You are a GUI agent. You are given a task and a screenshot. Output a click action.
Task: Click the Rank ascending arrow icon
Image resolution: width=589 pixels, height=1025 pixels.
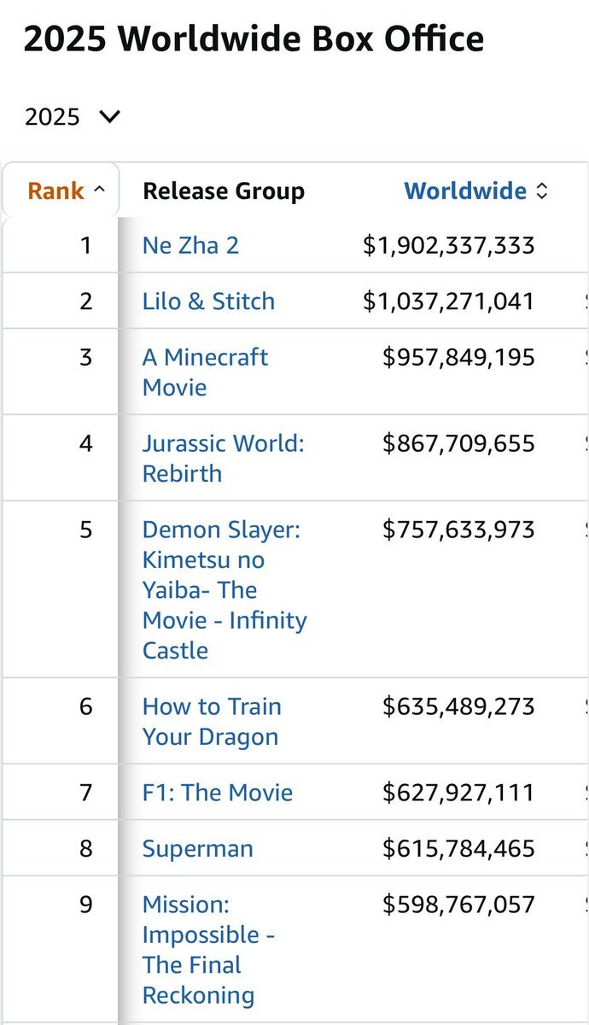tap(99, 191)
